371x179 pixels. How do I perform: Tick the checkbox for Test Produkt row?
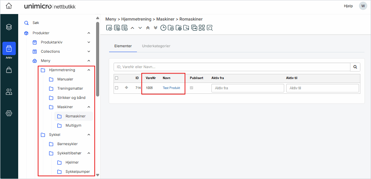(x=117, y=88)
